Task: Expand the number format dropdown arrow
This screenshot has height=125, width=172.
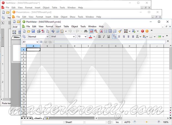Action: [x=140, y=37]
